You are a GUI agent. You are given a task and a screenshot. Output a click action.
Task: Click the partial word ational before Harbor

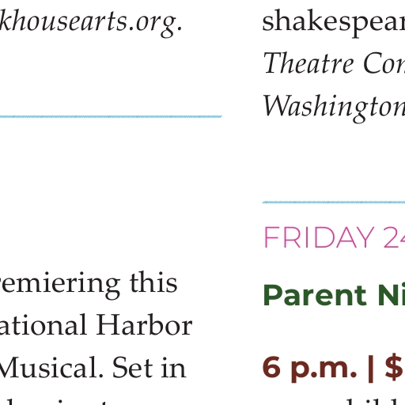(44, 325)
